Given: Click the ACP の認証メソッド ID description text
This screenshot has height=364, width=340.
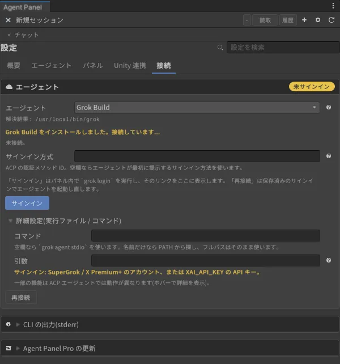Looking at the screenshot, I should 124,168.
